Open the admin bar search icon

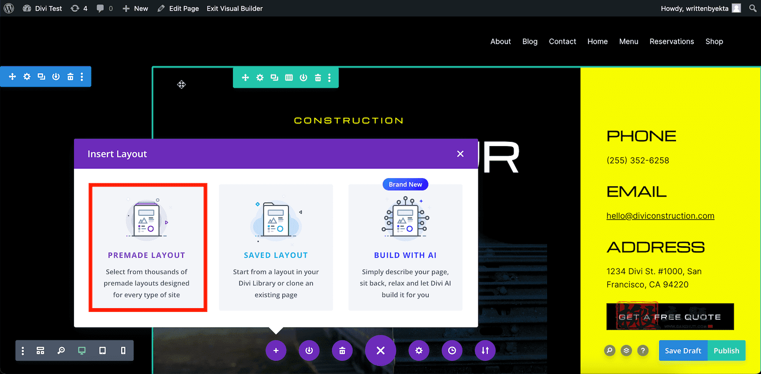(753, 8)
